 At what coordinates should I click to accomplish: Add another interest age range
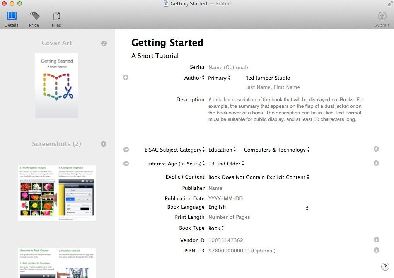pyautogui.click(x=126, y=163)
